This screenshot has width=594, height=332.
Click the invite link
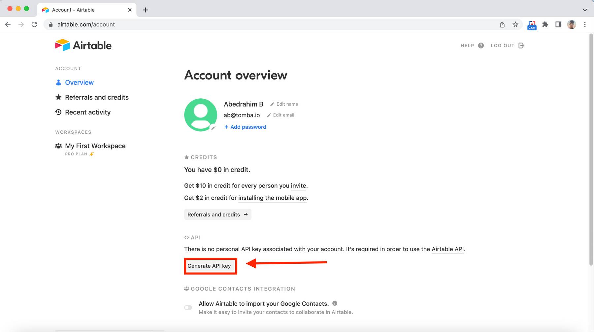pyautogui.click(x=298, y=186)
